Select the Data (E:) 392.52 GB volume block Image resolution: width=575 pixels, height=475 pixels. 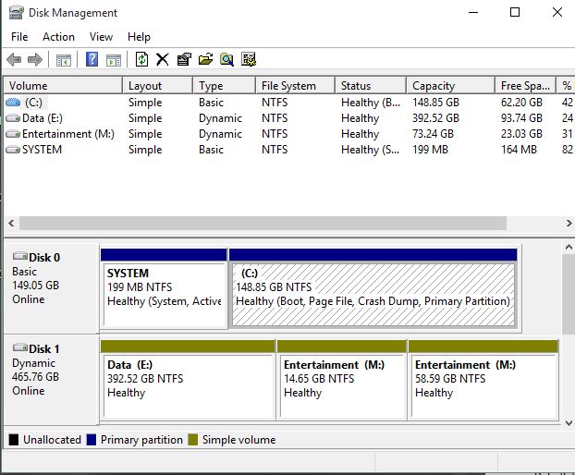pos(188,380)
